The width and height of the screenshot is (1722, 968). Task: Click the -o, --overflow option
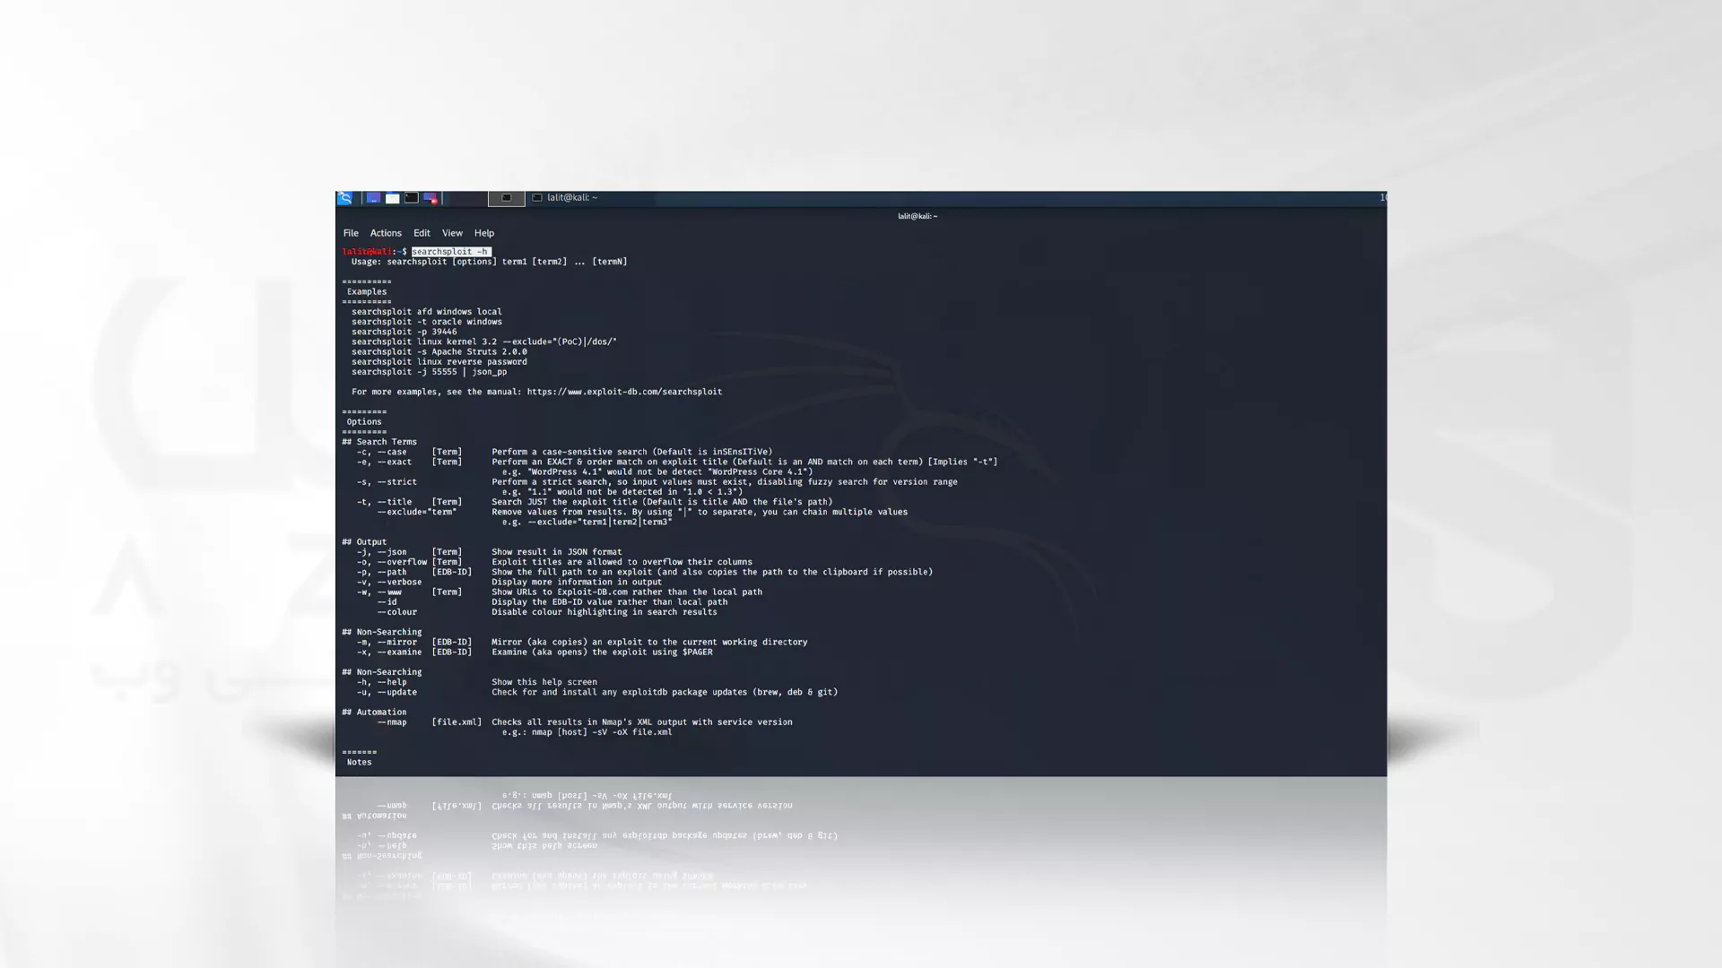[x=391, y=563]
